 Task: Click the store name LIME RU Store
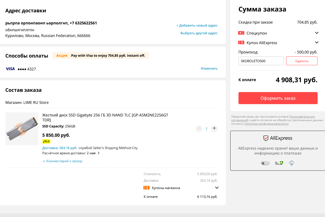pyautogui.click(x=36, y=102)
